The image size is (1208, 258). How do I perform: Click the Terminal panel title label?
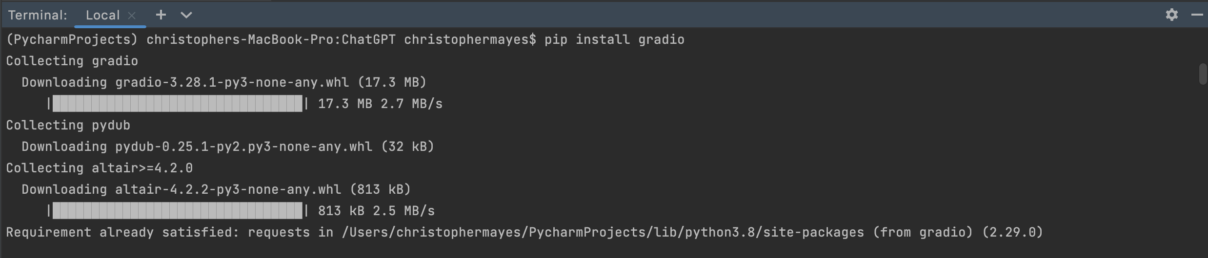(x=38, y=15)
